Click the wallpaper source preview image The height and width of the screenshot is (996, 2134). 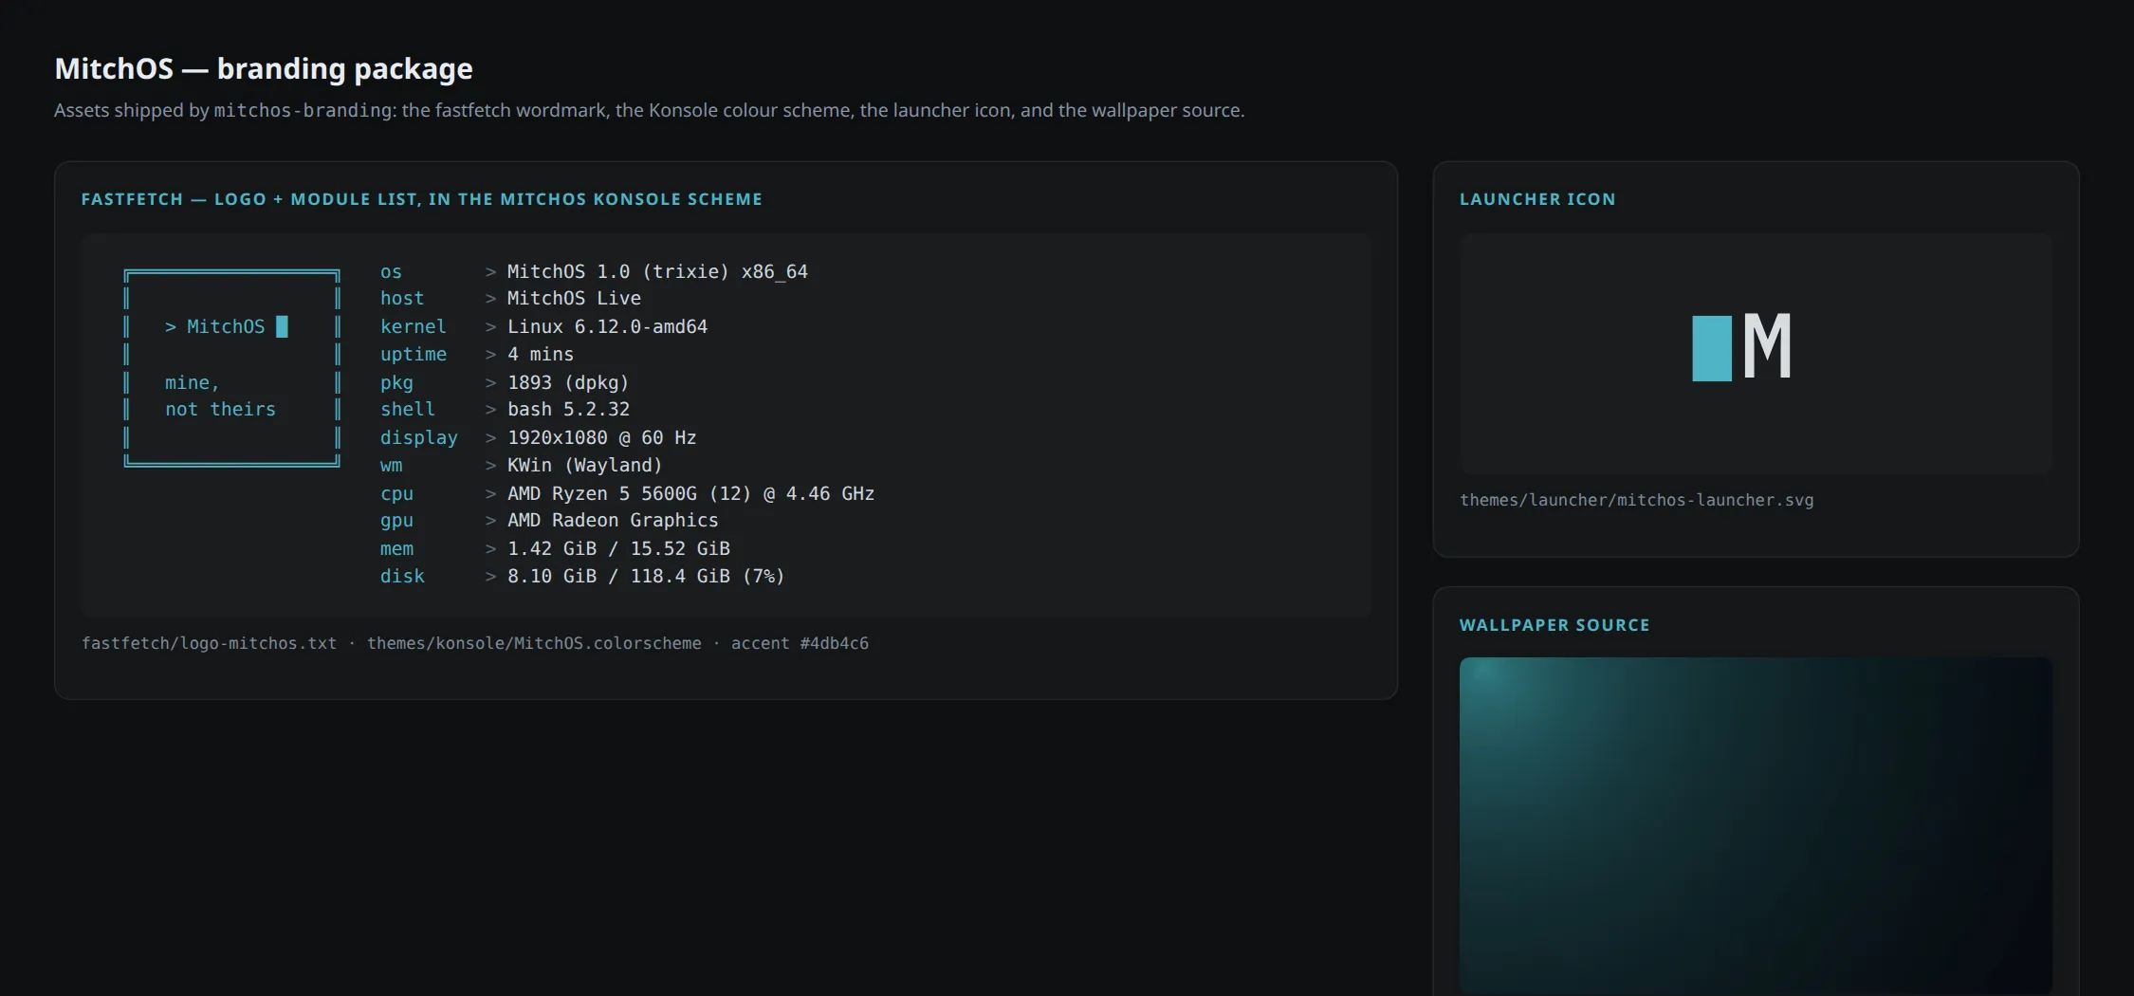1756,825
